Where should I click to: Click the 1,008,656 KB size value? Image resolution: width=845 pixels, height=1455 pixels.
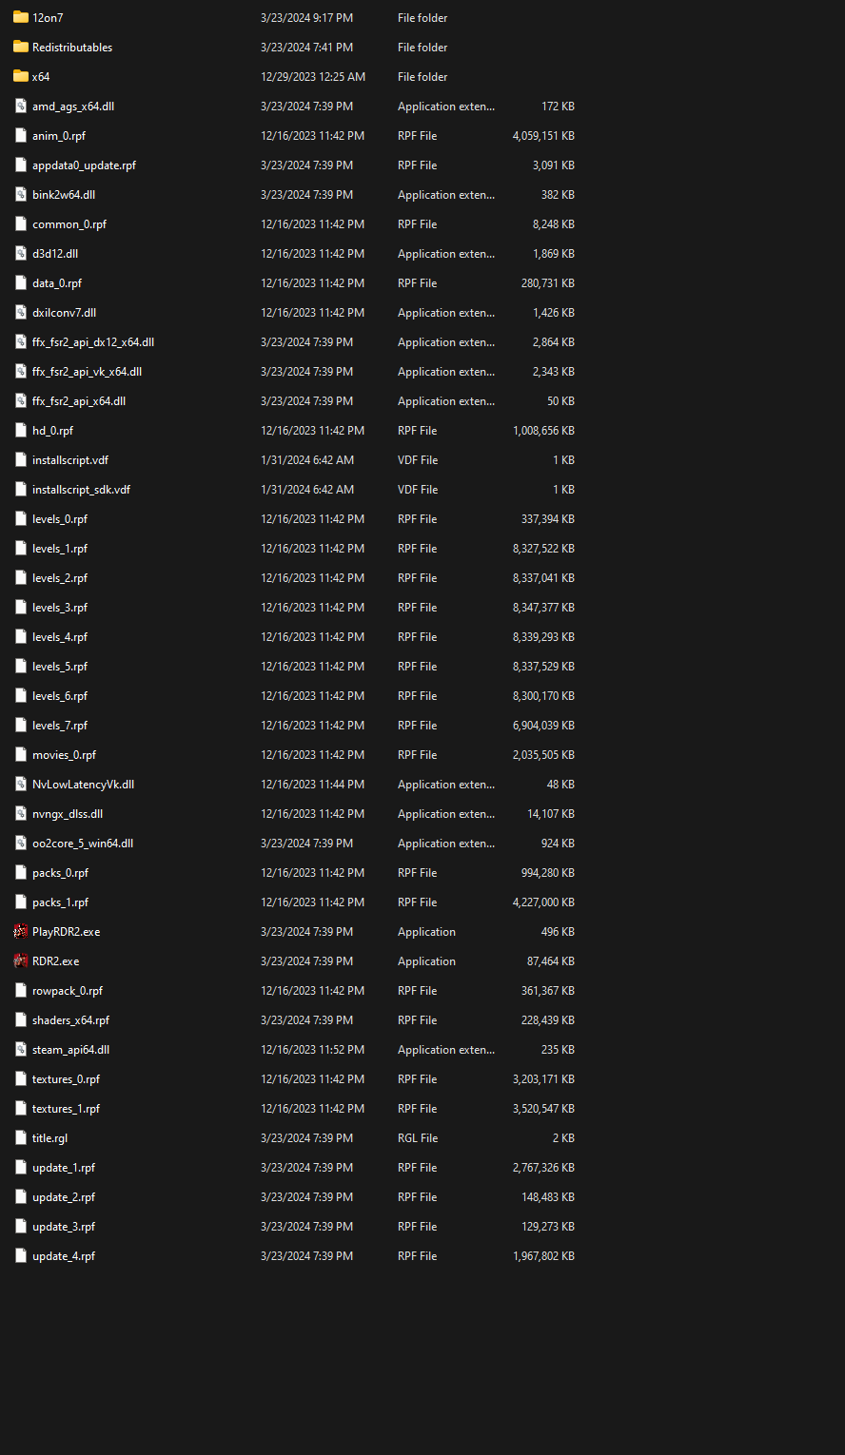coord(543,431)
